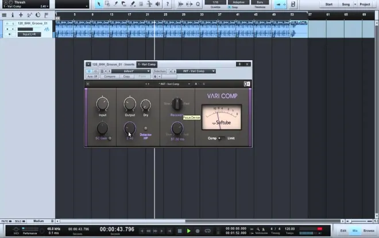The image size is (379, 238).
Task: Open the Quantize 1/16 value dropdown
Action: click(215, 2)
